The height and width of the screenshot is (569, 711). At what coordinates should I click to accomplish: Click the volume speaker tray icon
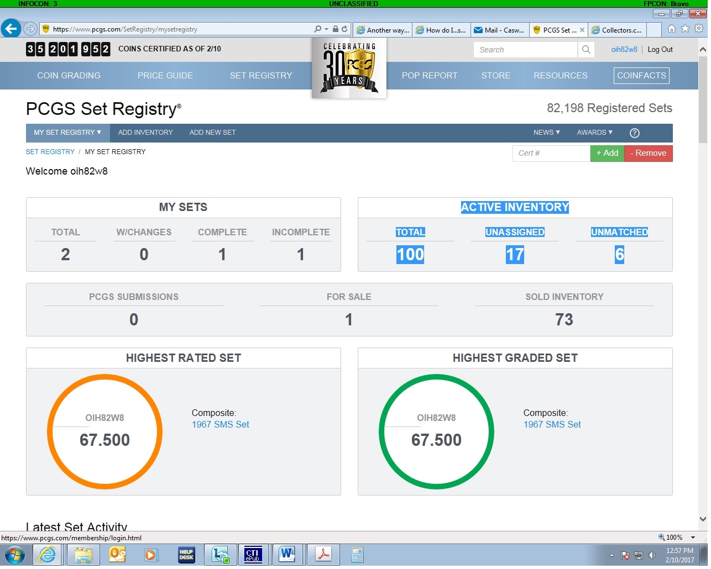click(x=652, y=555)
